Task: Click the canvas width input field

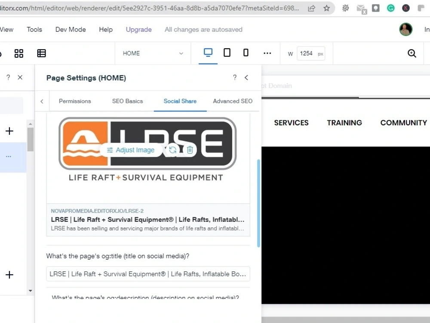Action: [311, 53]
